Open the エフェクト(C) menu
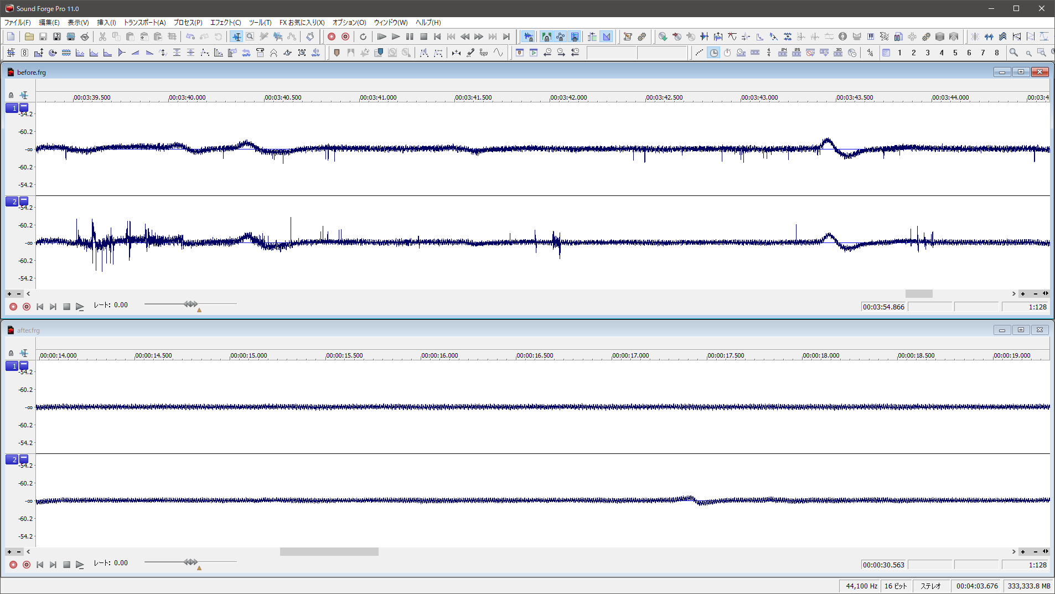Image resolution: width=1055 pixels, height=594 pixels. click(x=225, y=23)
